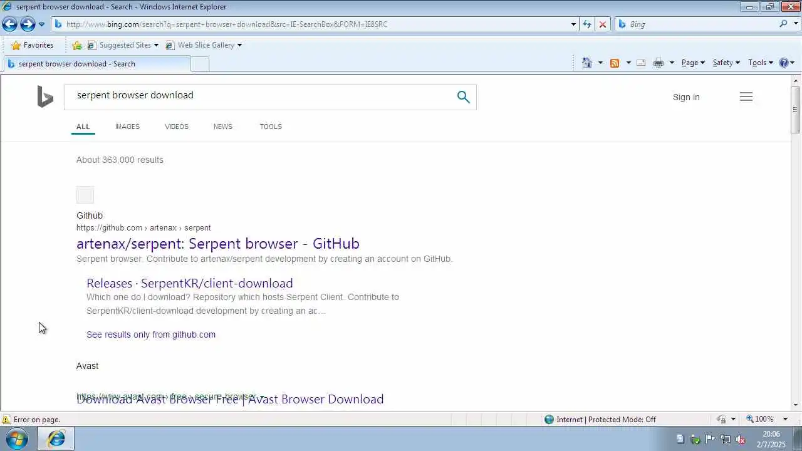
Task: Click the muted volume tray icon
Action: (741, 440)
